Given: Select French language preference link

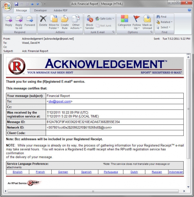Looking at the screenshot, I should 40,172.
